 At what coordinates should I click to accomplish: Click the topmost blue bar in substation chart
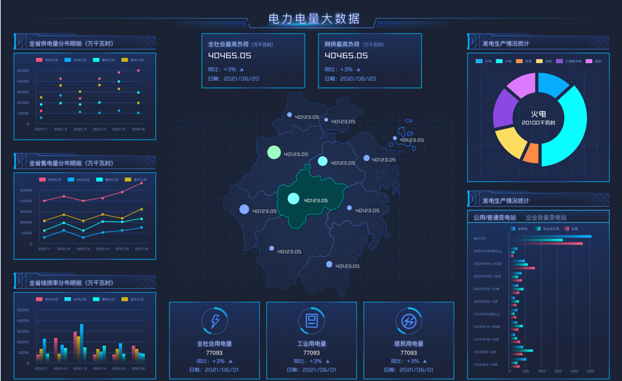[550, 237]
